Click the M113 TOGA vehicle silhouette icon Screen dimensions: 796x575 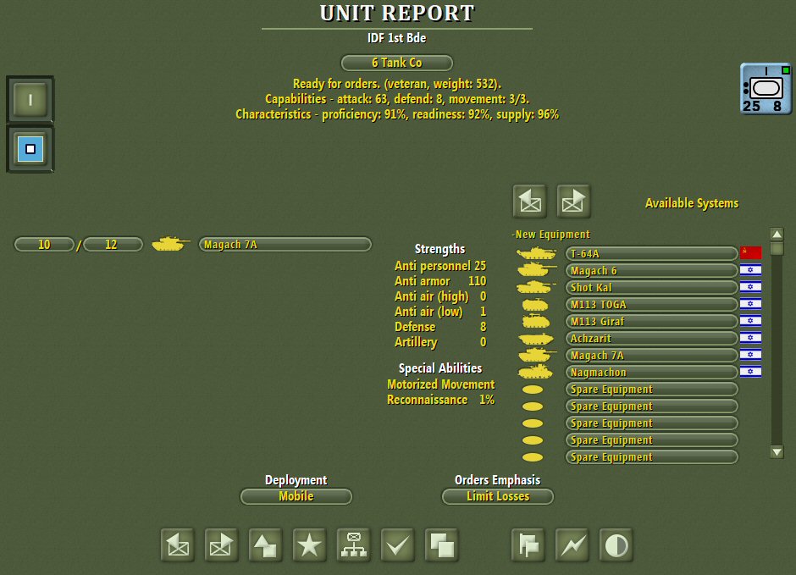tap(535, 305)
